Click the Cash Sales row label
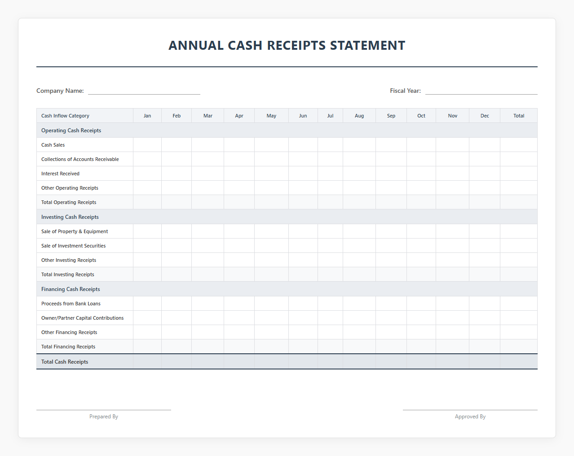This screenshot has height=456, width=574. (x=53, y=145)
